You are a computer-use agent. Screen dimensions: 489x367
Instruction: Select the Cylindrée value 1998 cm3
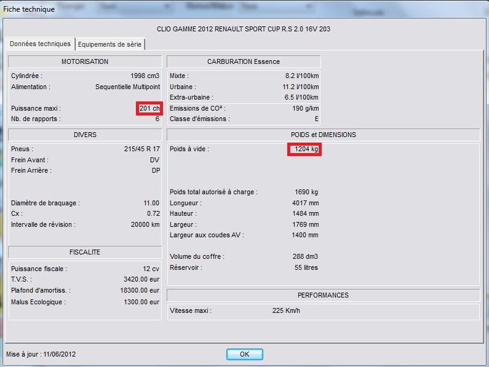point(145,76)
